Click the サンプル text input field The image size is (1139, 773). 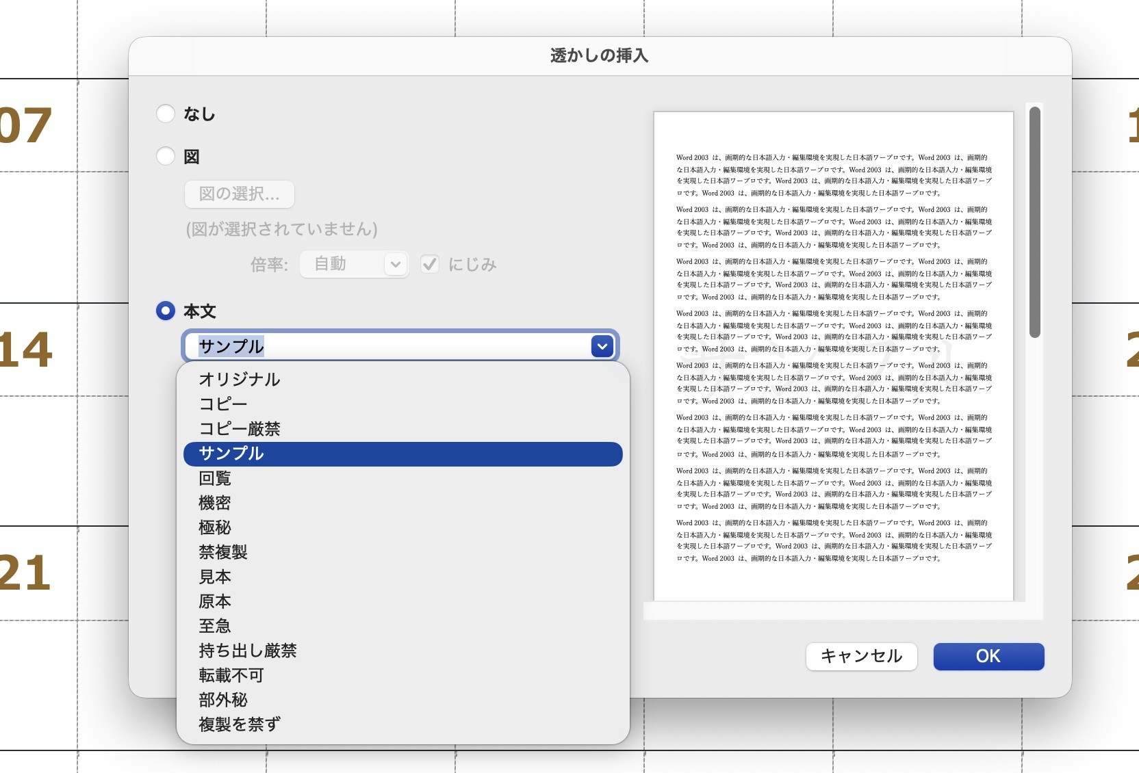(x=387, y=346)
